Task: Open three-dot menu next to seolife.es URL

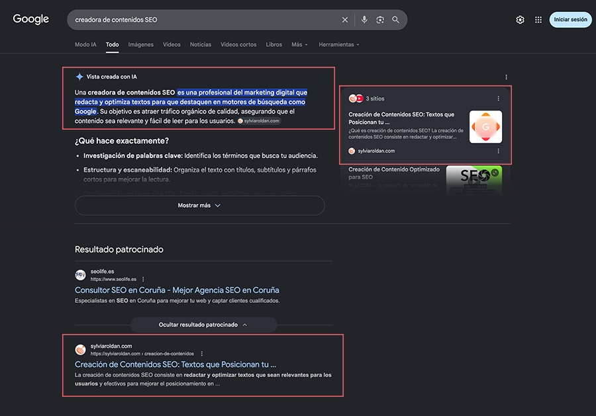Action: pos(143,279)
